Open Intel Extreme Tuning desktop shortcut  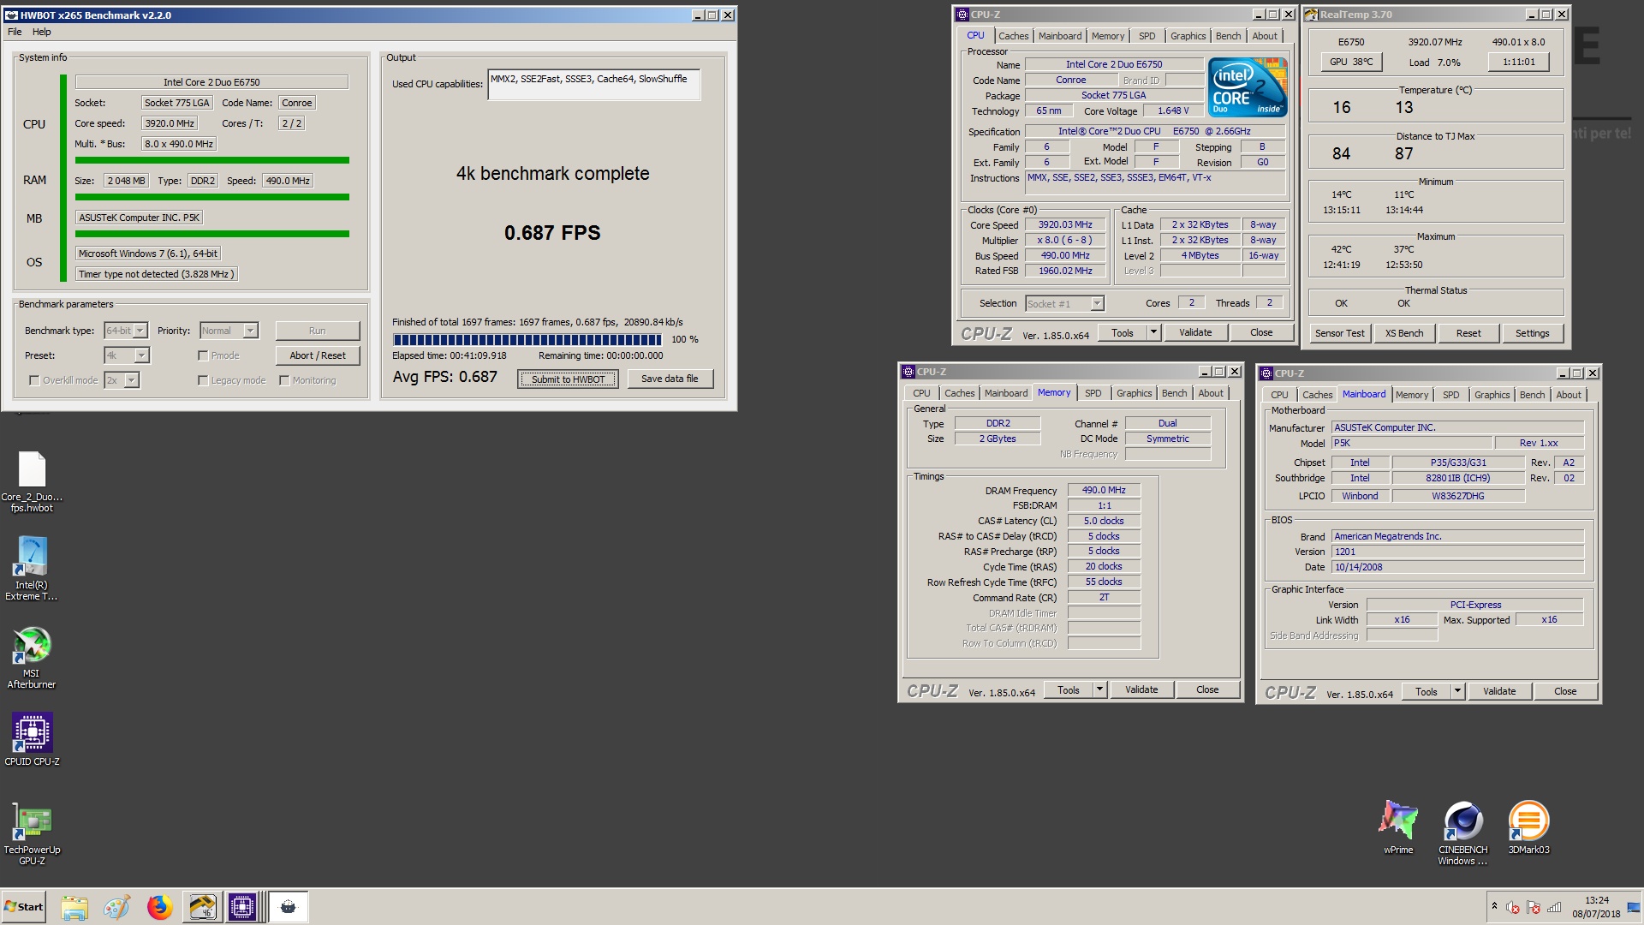click(x=32, y=569)
